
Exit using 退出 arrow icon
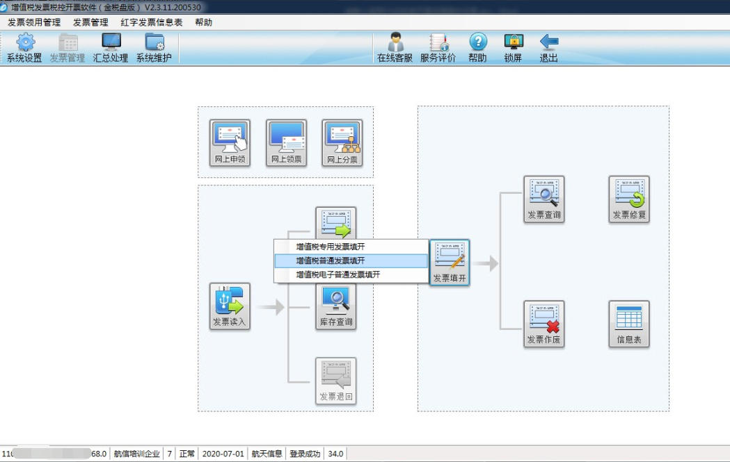548,48
